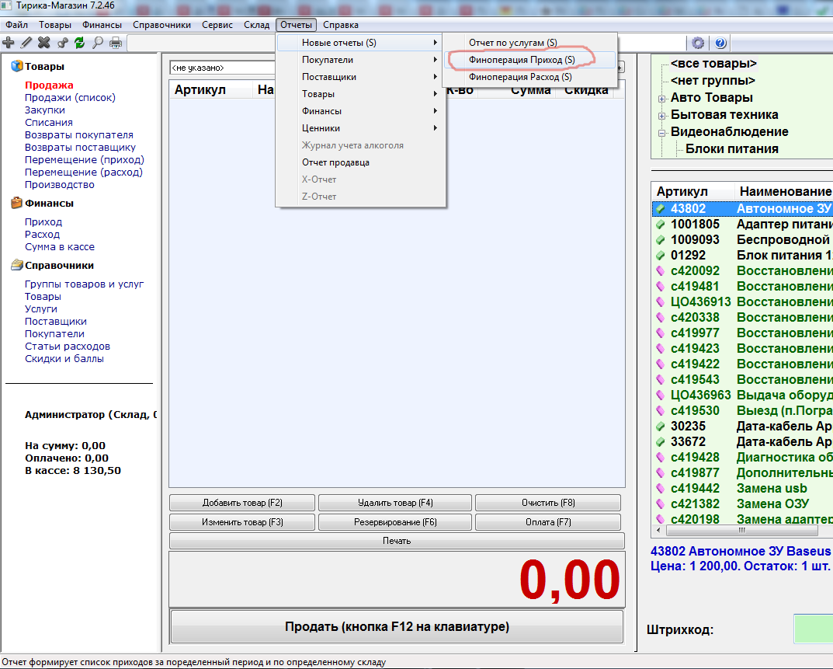Click Удалить товар (F4) button
Viewport: 833px width, 669px height.
point(395,503)
